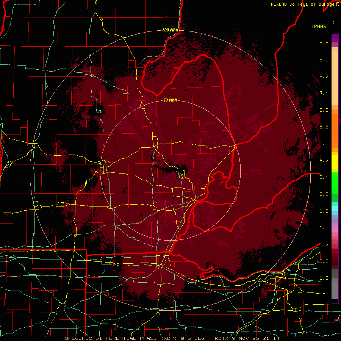Image resolution: width=341 pixels, height=341 pixels.
Task: Click the 8.2 value on the color scale
Action: click(324, 76)
